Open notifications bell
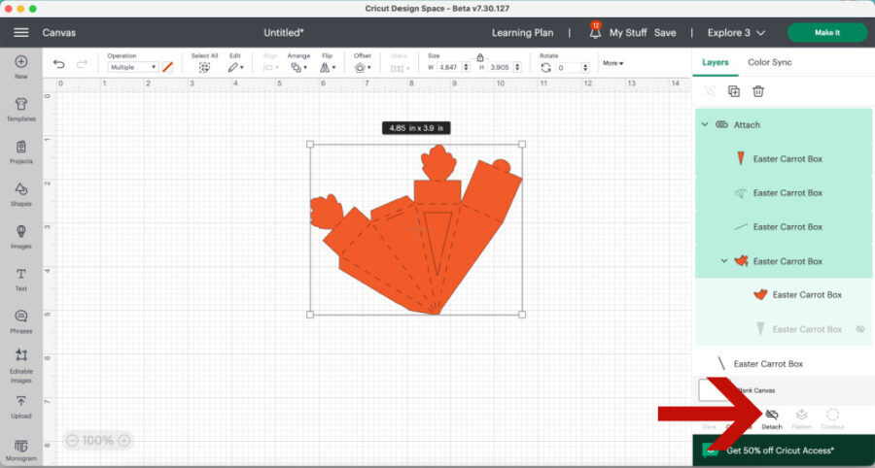875x468 pixels. 594,32
